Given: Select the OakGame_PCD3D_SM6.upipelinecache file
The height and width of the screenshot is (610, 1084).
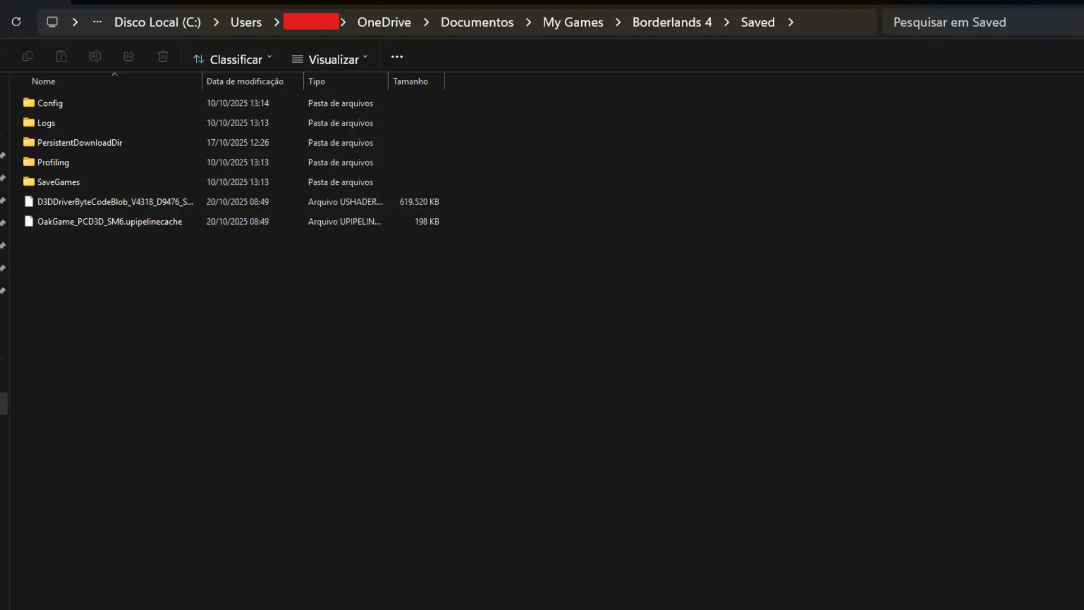Looking at the screenshot, I should (110, 222).
